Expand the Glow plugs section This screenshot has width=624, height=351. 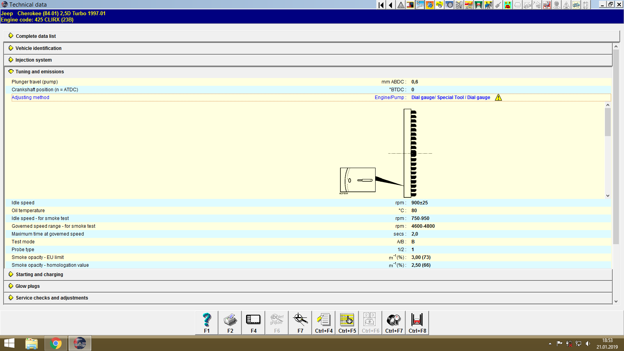[27, 286]
